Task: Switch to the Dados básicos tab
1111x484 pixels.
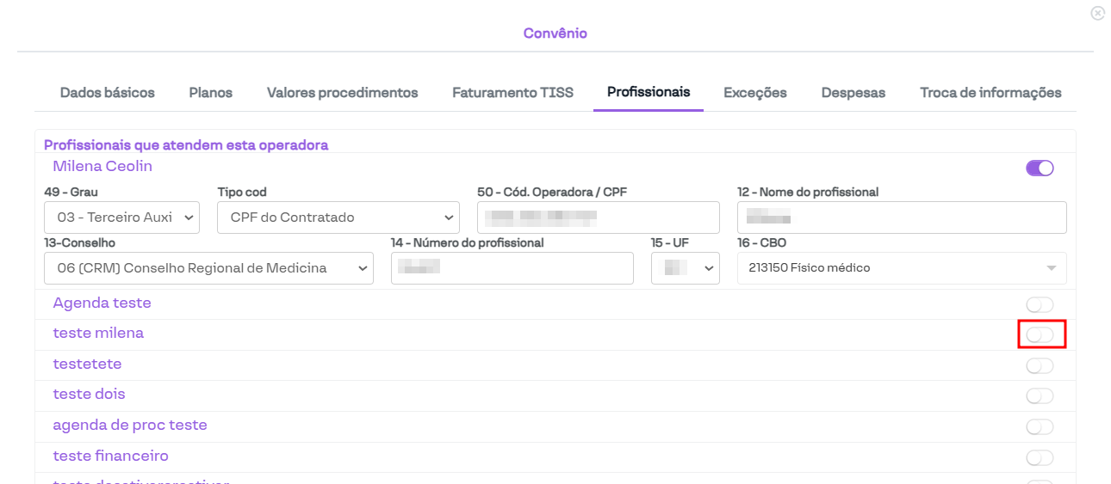Action: click(x=108, y=93)
